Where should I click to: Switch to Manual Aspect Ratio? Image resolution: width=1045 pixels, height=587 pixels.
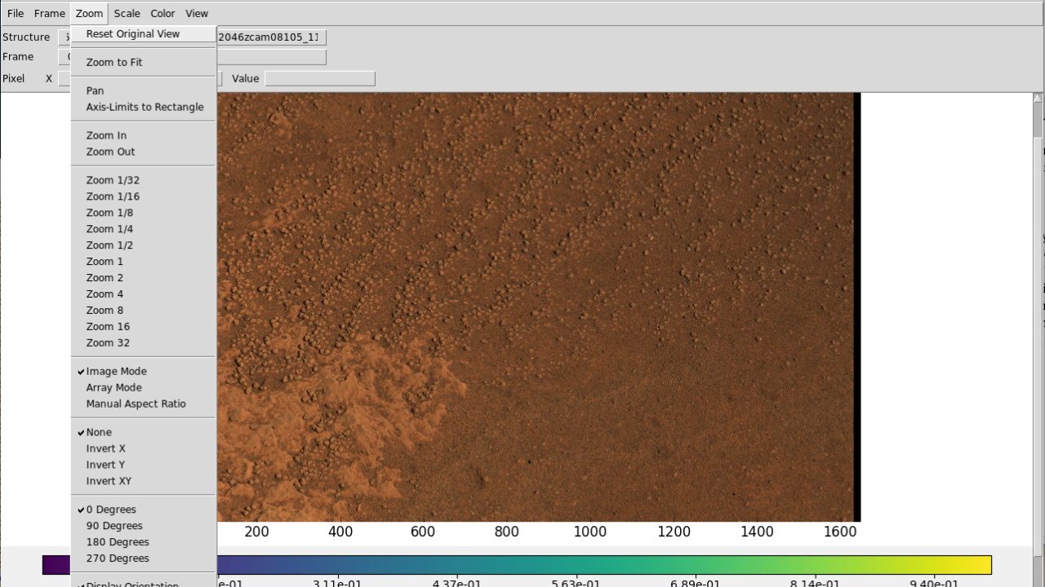point(136,404)
